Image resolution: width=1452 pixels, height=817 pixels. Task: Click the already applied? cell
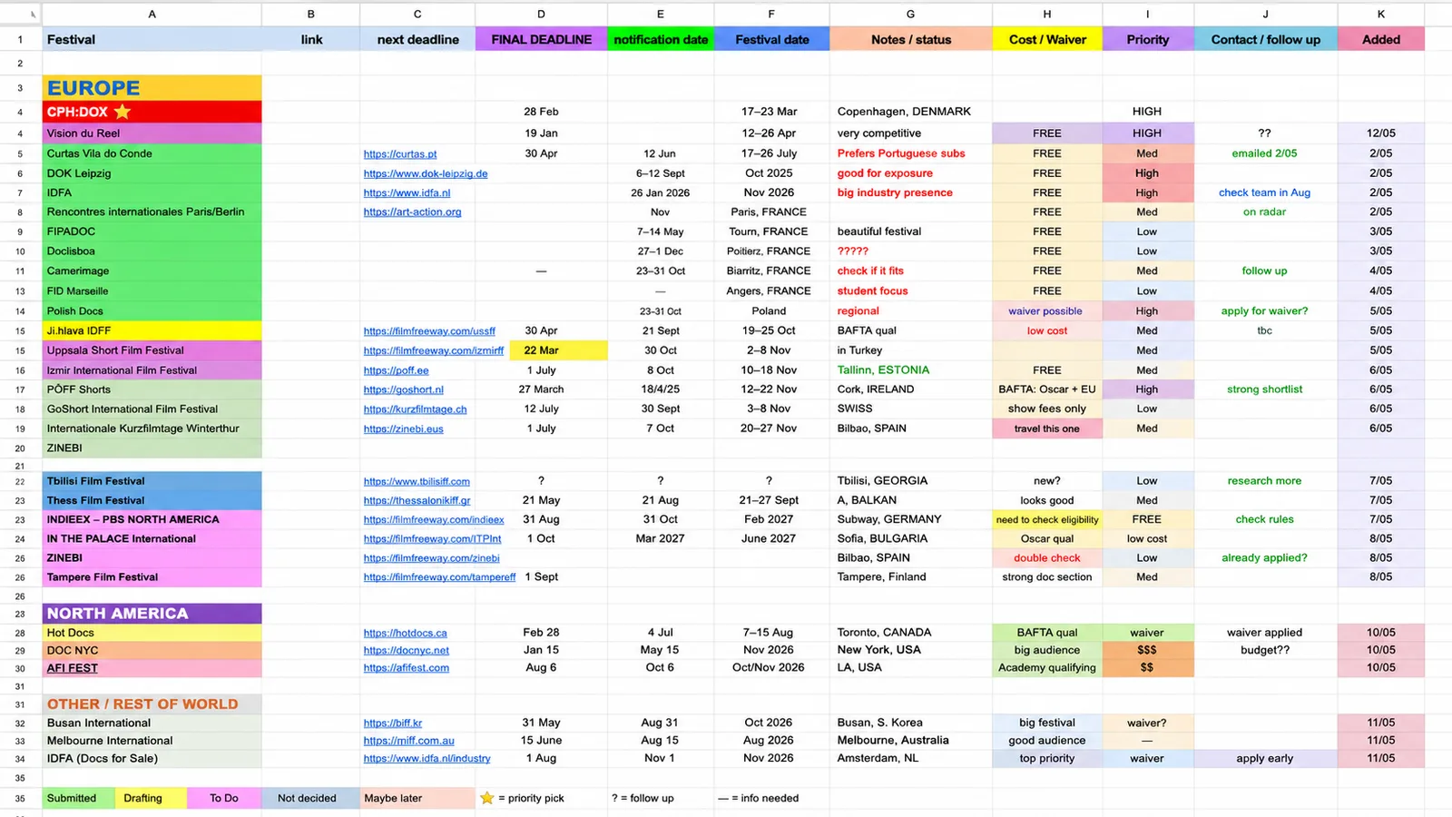pyautogui.click(x=1265, y=558)
